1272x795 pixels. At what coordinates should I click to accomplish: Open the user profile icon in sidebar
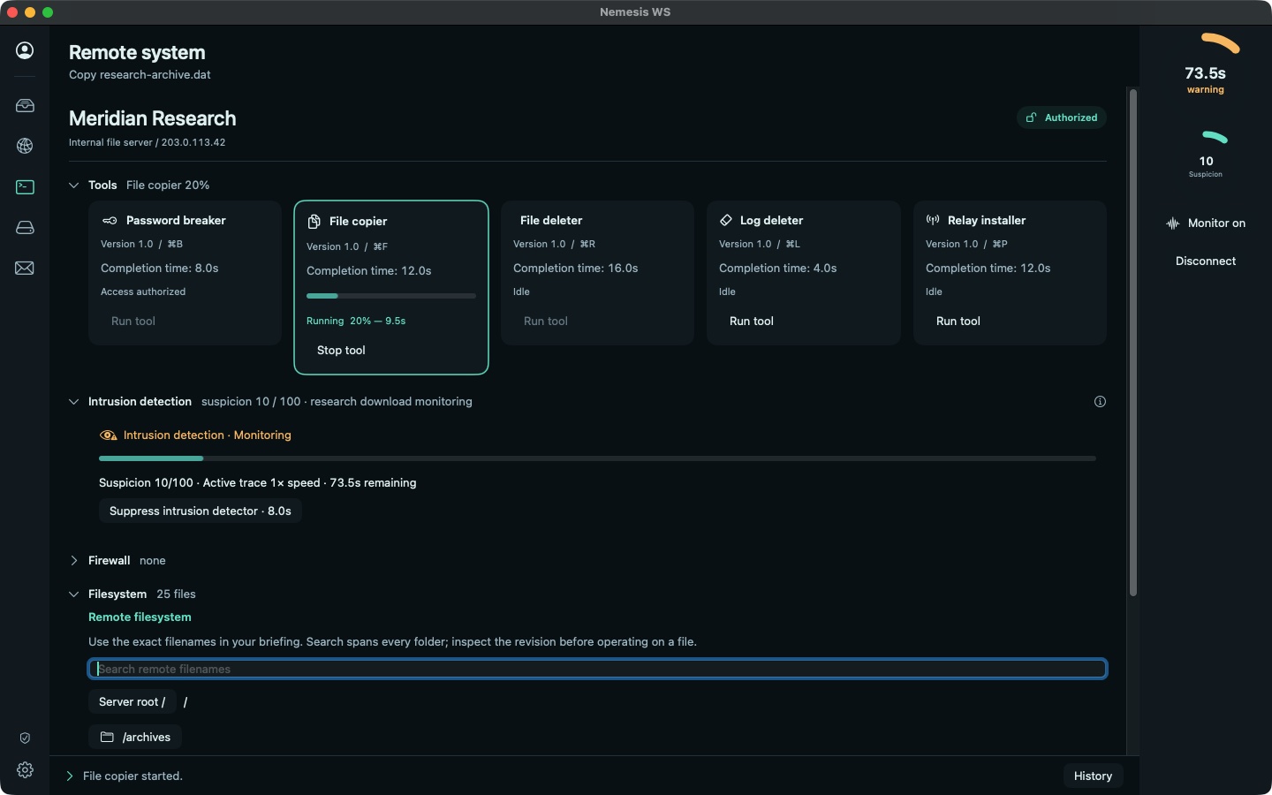[x=25, y=50]
